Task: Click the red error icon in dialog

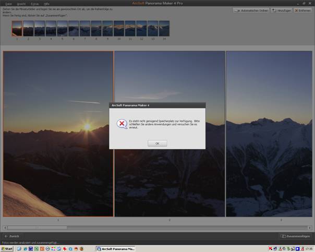Action: [121, 124]
